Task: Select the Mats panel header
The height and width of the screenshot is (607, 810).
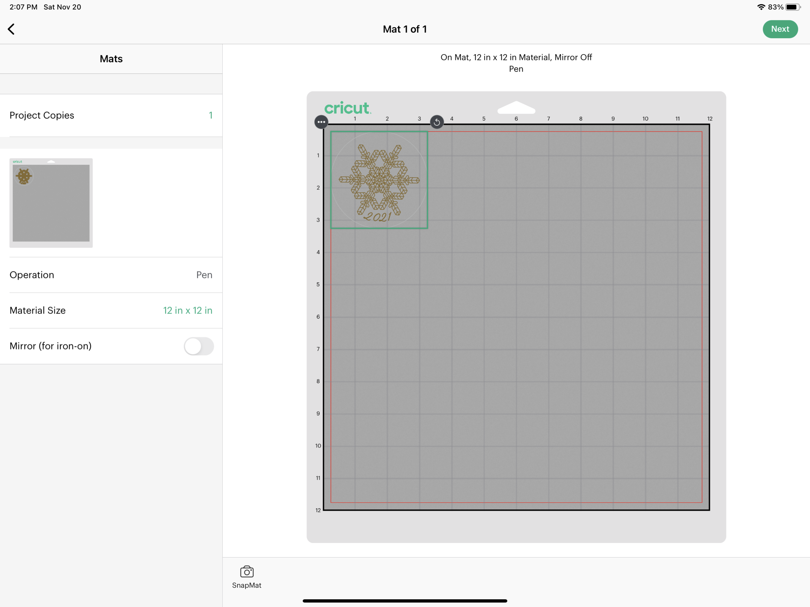Action: [x=111, y=59]
